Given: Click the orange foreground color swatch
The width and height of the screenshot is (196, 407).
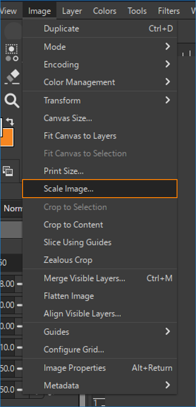Looking at the screenshot, I should (6, 137).
